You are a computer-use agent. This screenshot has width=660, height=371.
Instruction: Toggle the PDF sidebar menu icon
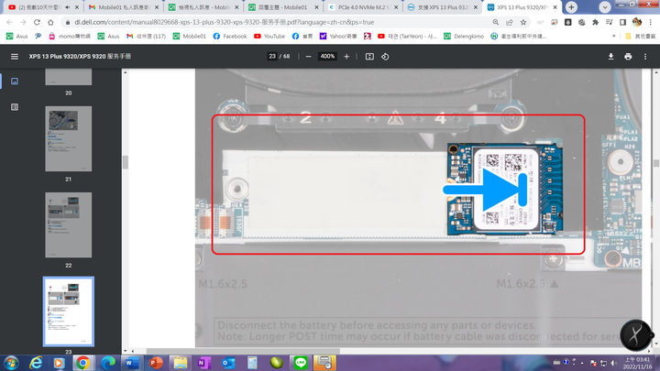pyautogui.click(x=15, y=57)
